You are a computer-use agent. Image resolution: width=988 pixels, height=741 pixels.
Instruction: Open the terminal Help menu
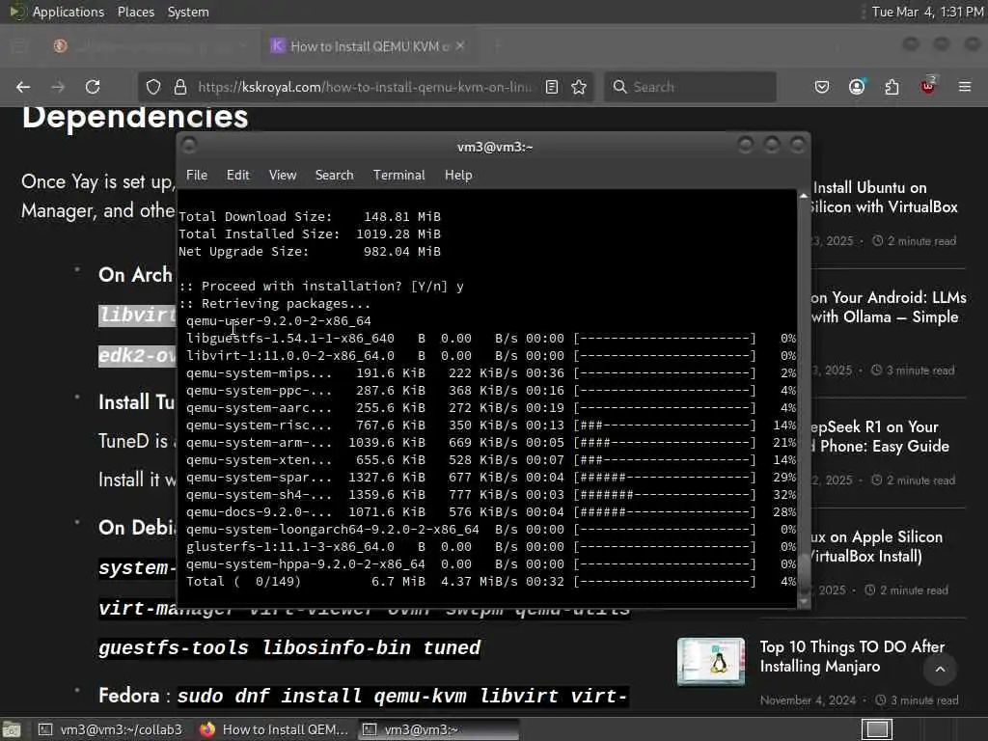point(458,176)
